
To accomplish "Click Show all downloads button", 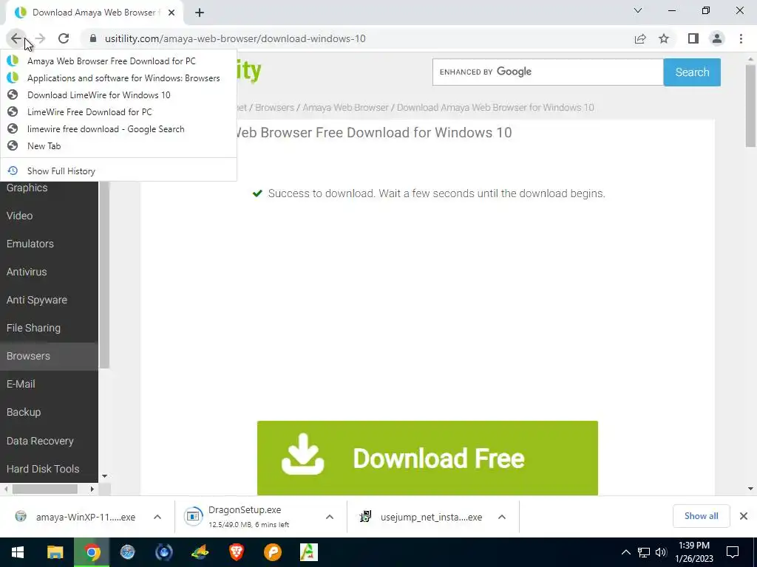I will [x=701, y=516].
